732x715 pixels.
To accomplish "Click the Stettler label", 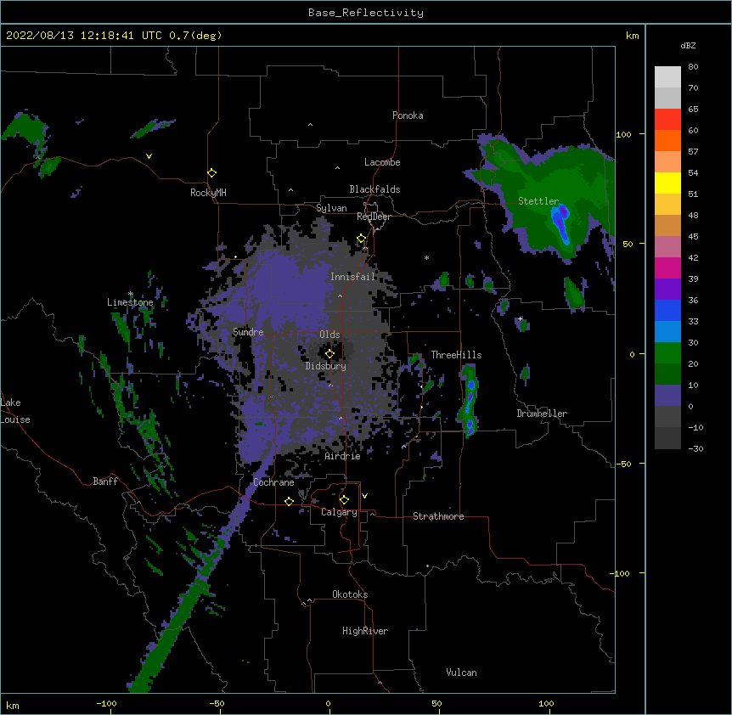I will pos(538,201).
